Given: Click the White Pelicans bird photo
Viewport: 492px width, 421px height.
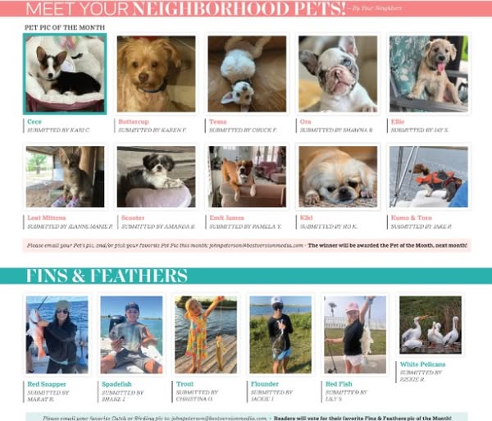Looking at the screenshot, I should [430, 325].
